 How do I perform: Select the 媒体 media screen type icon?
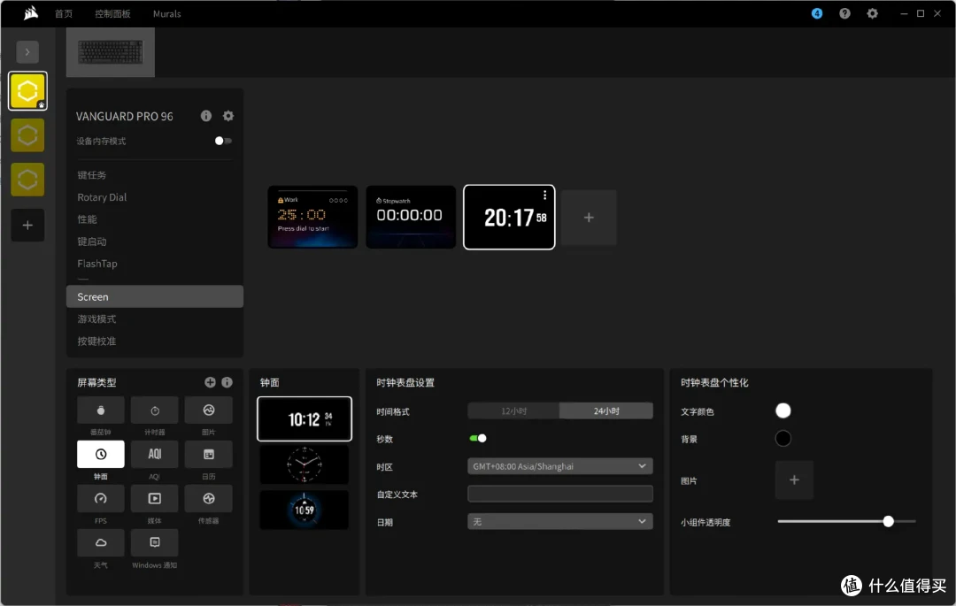154,498
